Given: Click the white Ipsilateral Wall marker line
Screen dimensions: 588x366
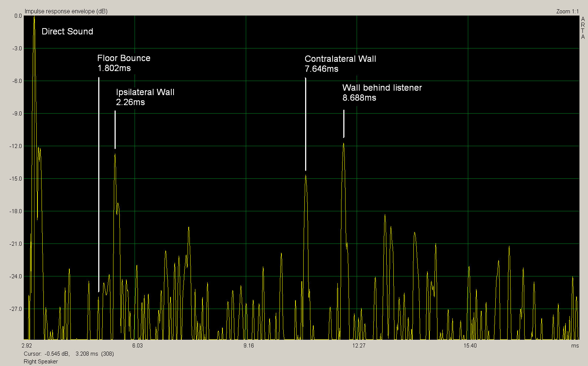Looking at the screenshot, I should click(x=115, y=130).
